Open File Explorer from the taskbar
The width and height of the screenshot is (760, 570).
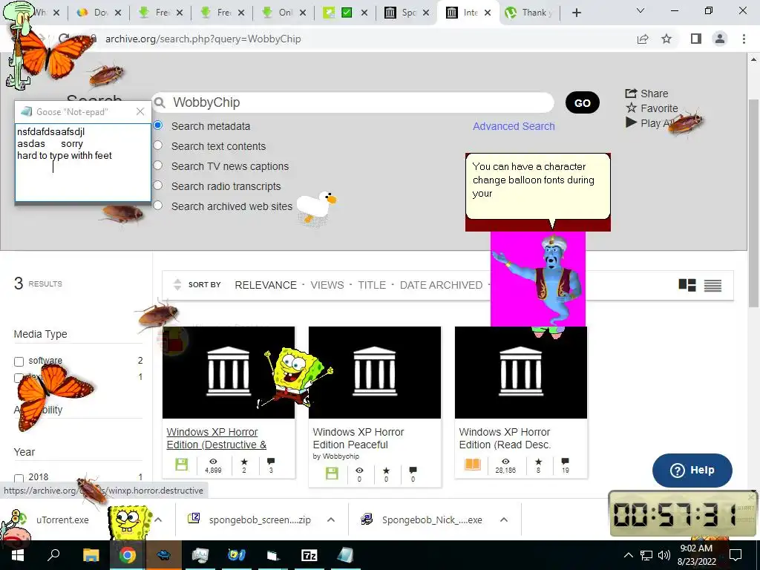coord(91,555)
